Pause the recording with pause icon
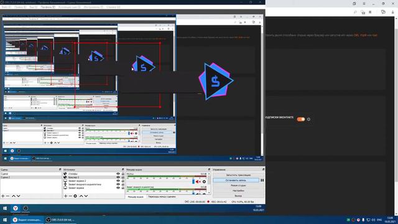 point(262,180)
